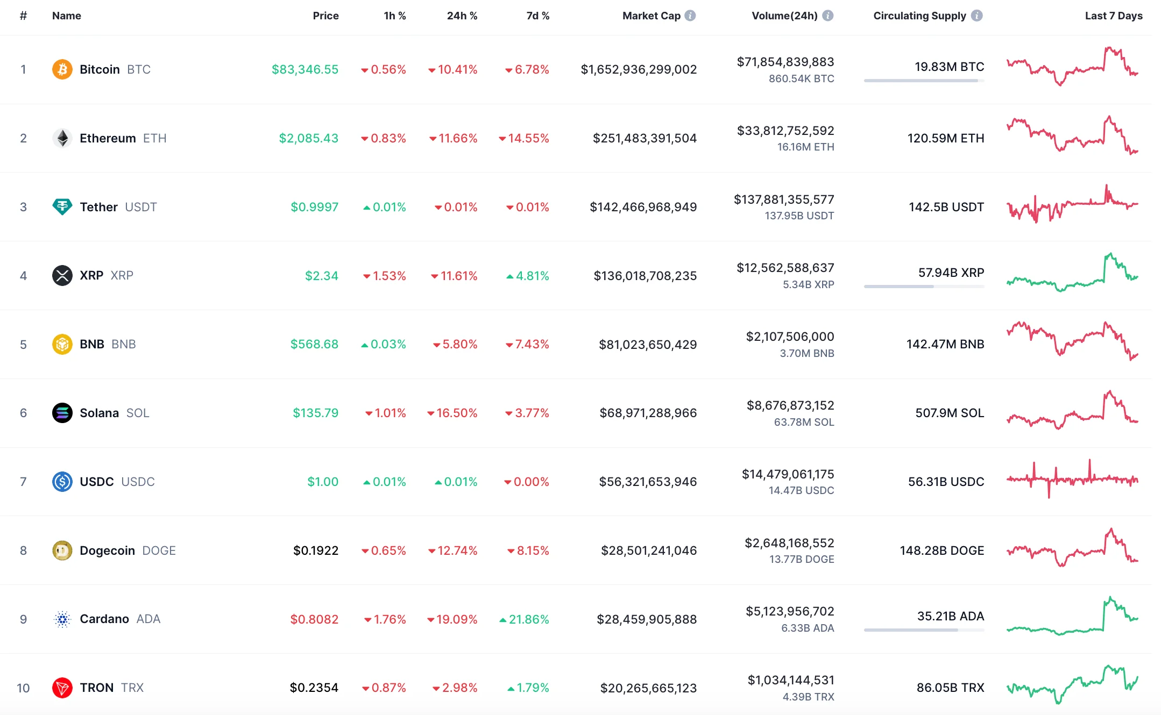Click Cardano's circulating supply progress bar

click(x=924, y=630)
